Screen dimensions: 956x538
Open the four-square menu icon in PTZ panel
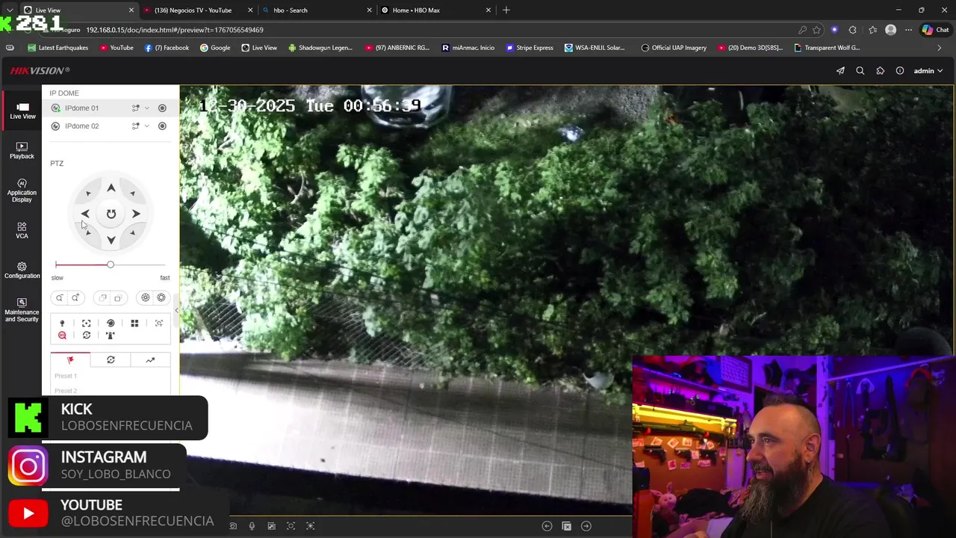[x=134, y=324]
